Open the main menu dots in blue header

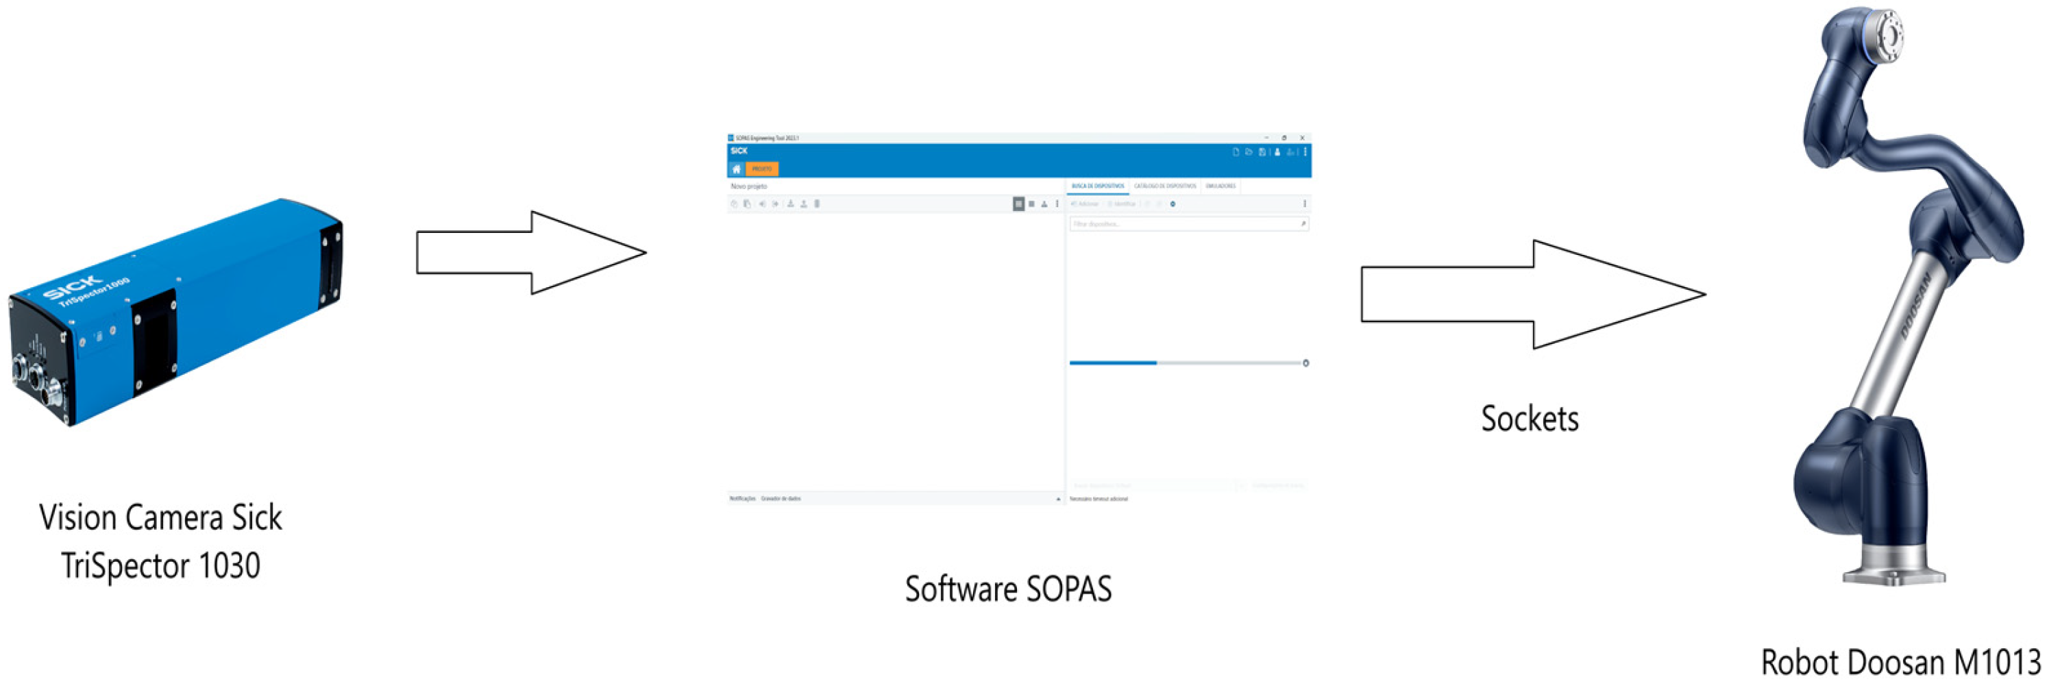1305,152
